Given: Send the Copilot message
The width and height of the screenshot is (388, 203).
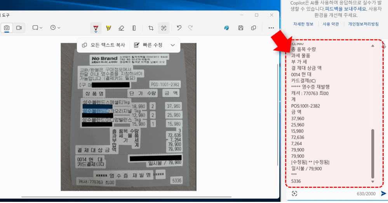Looking at the screenshot, I should (x=383, y=194).
